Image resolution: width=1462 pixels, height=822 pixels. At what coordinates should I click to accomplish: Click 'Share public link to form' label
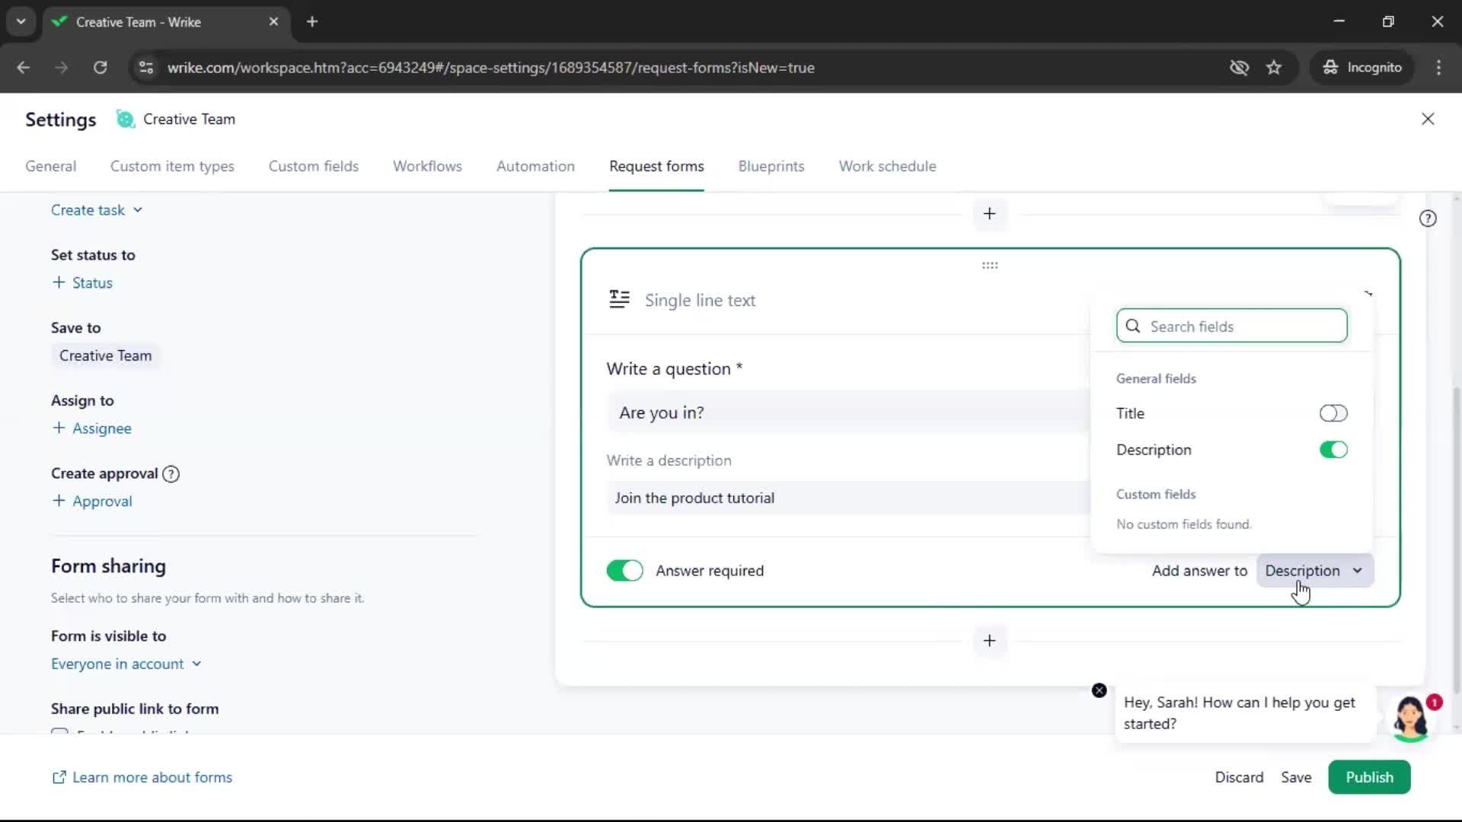[x=135, y=709]
